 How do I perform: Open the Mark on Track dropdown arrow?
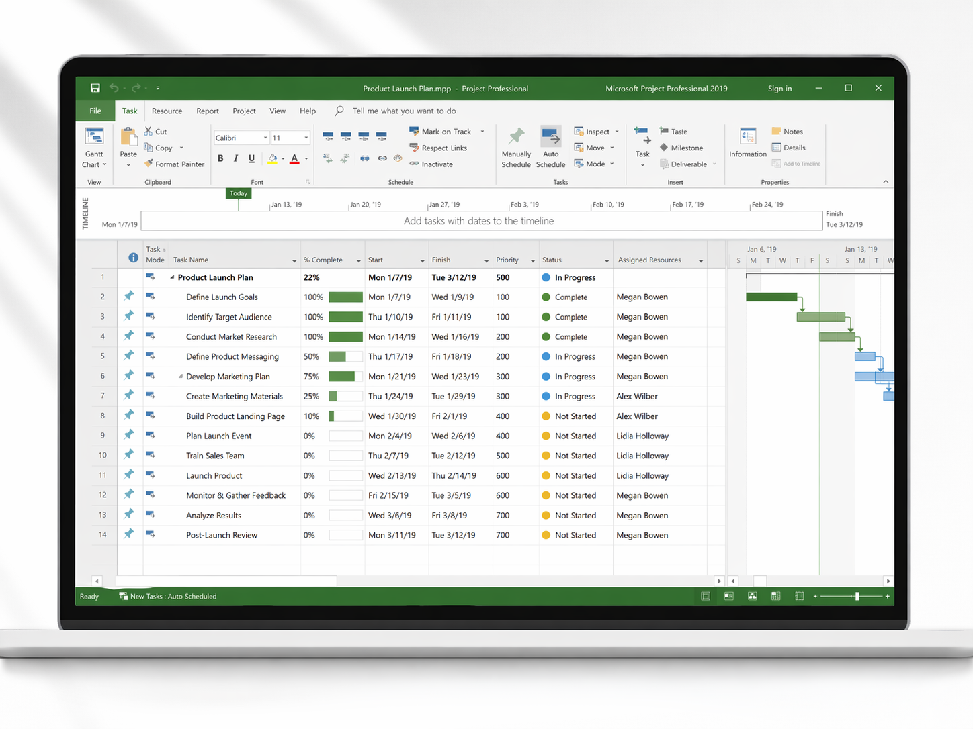[x=482, y=132]
